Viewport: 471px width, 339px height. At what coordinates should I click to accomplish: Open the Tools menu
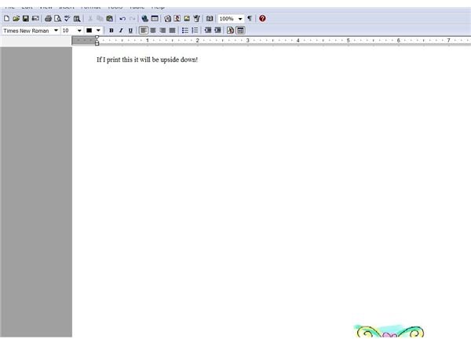[x=115, y=6]
